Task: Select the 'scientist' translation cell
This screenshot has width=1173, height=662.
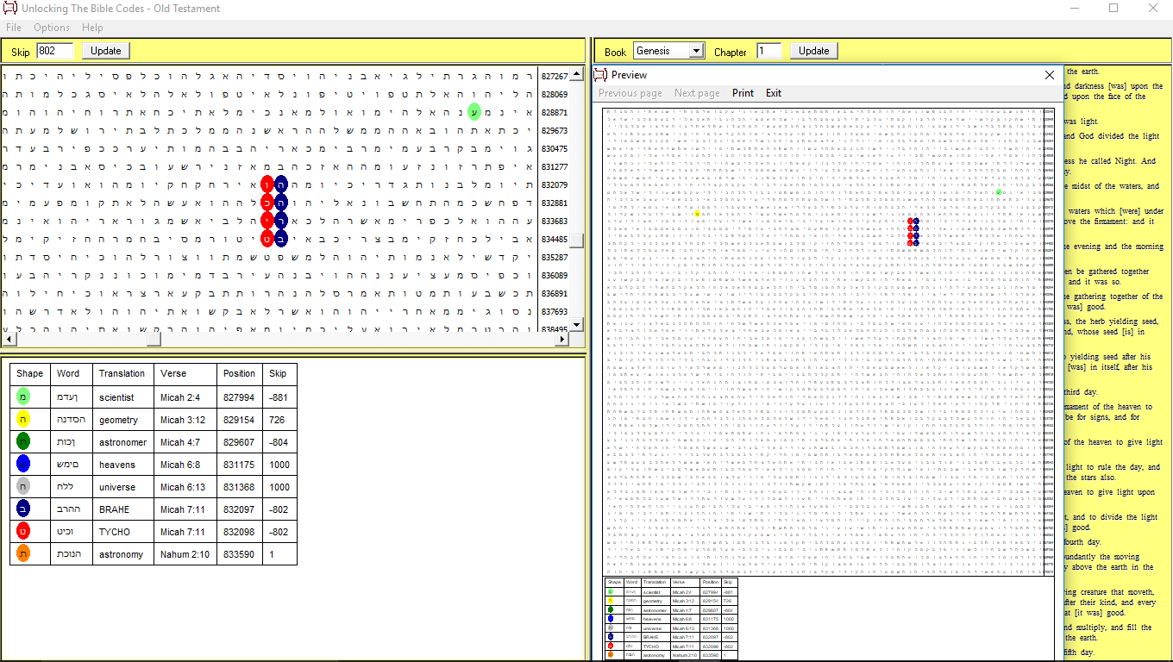Action: (x=123, y=397)
